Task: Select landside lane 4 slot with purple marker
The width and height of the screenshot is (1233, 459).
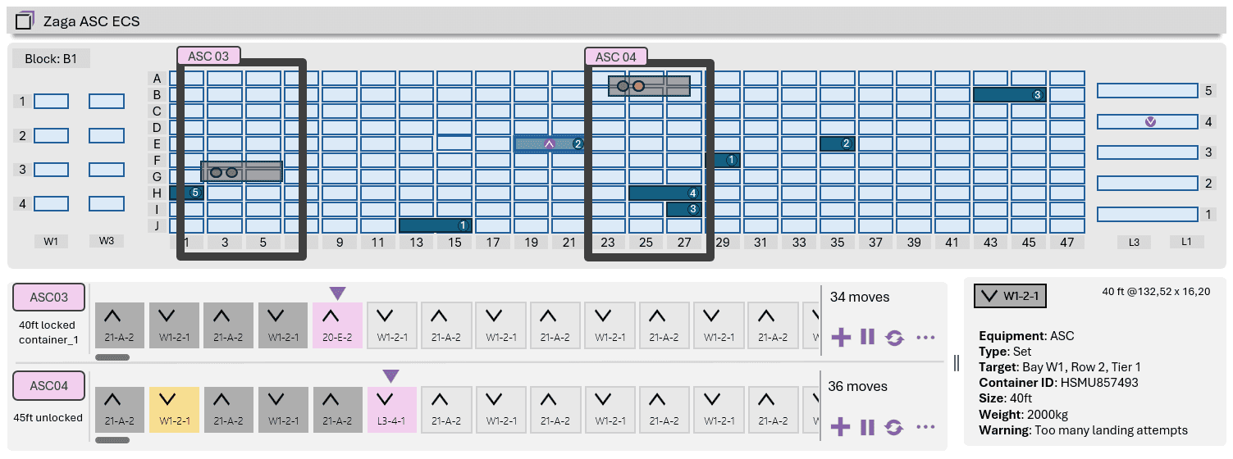Action: [x=1147, y=121]
